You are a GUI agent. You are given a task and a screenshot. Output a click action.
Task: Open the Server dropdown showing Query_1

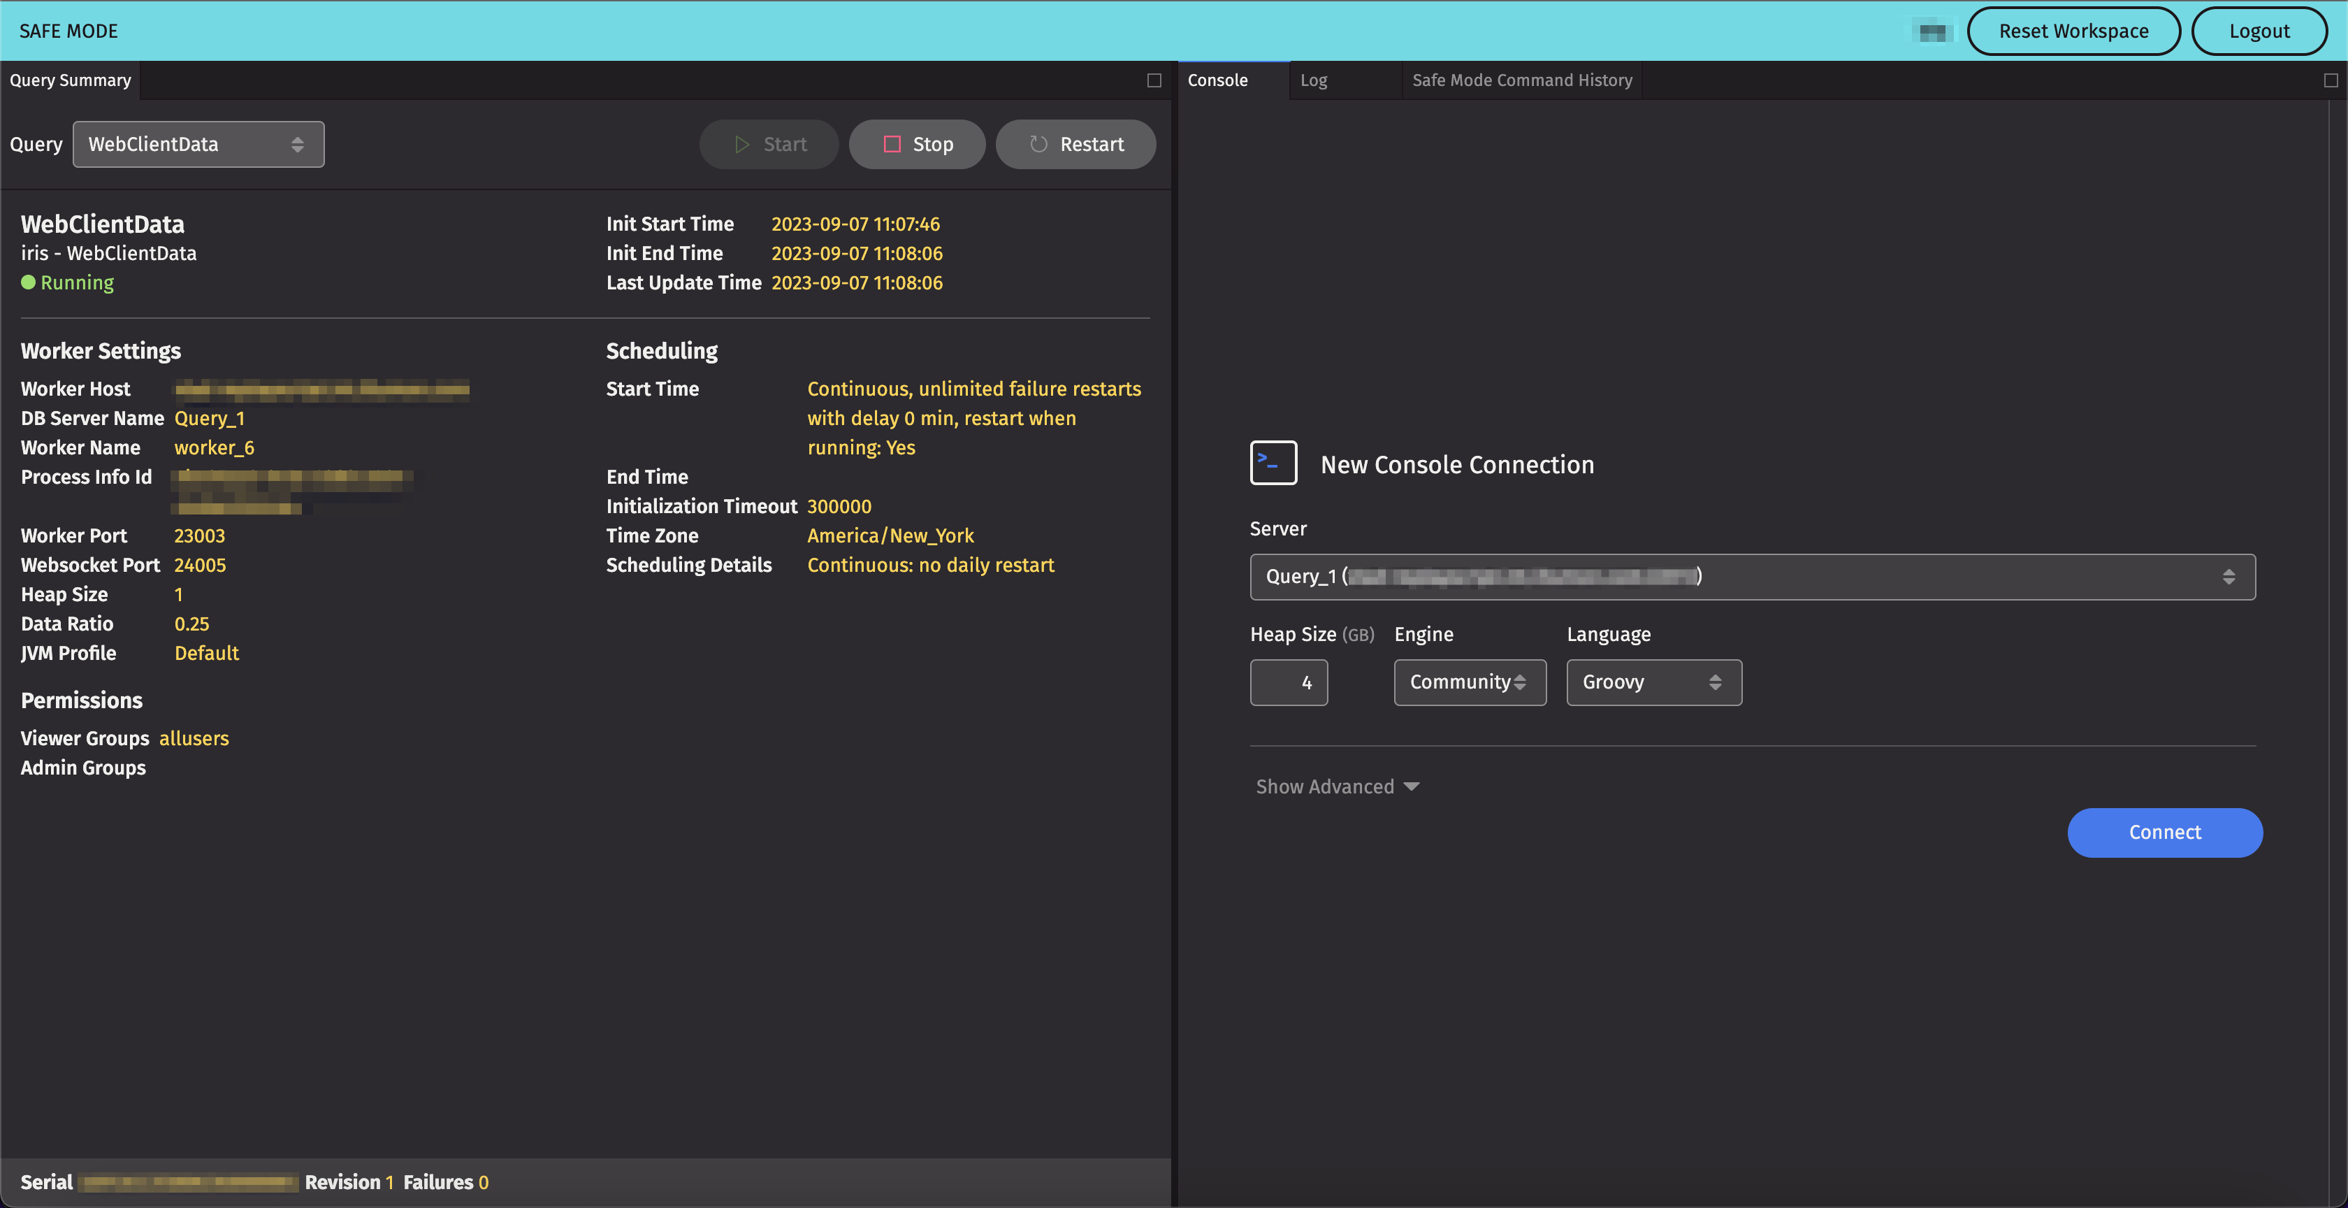click(1752, 576)
